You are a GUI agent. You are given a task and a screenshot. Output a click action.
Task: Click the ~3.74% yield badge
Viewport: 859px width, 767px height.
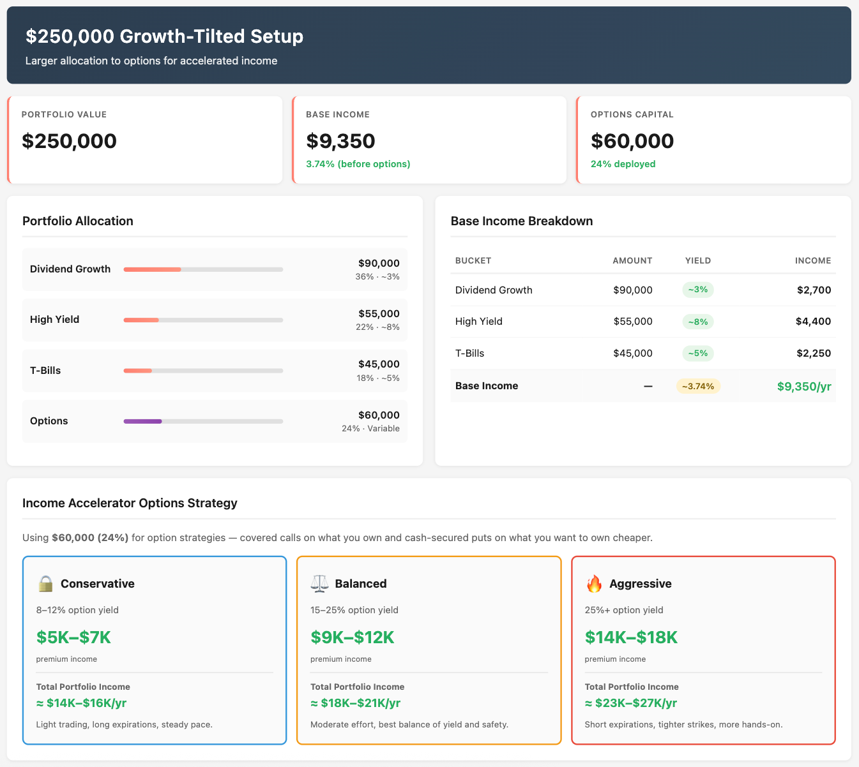698,386
